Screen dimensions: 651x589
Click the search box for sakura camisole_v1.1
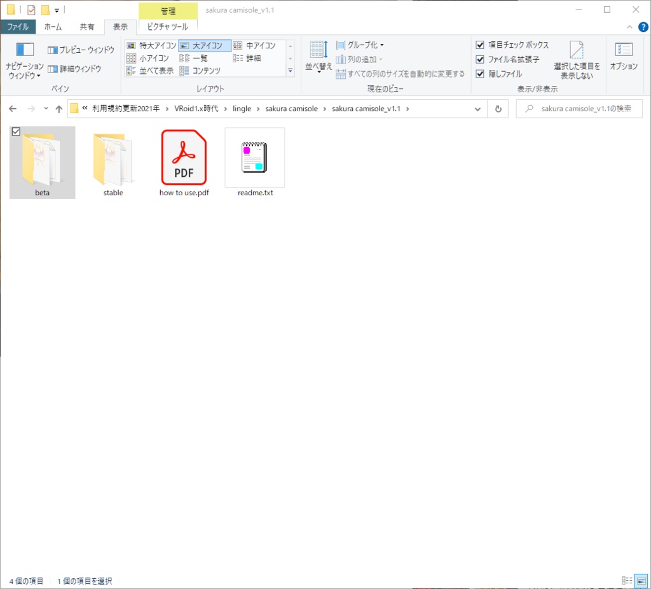(579, 109)
